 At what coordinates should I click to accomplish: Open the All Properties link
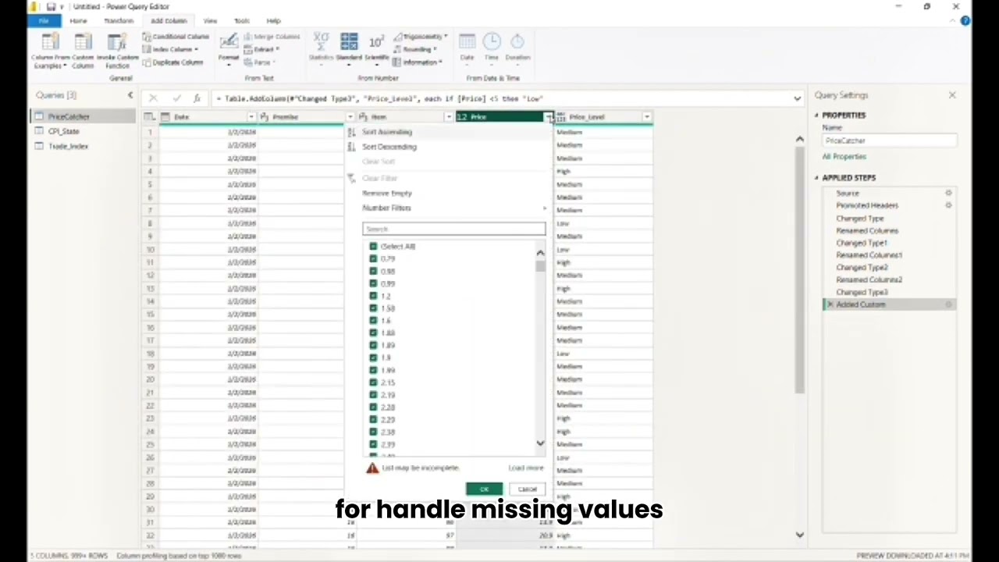click(x=844, y=157)
